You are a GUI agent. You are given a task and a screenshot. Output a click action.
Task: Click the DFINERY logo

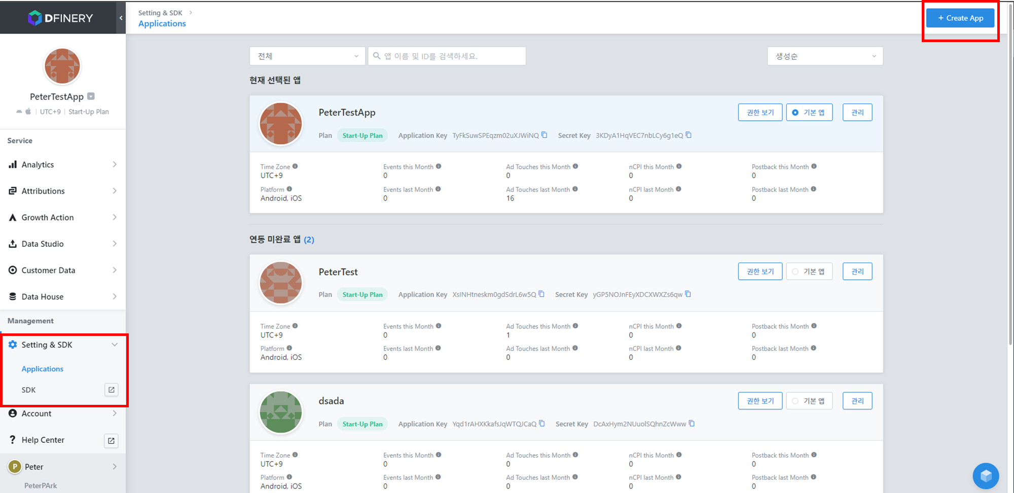tap(60, 18)
